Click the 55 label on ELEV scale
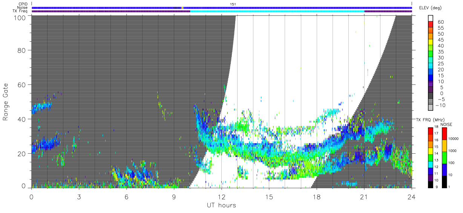The image size is (463, 213). (440, 28)
